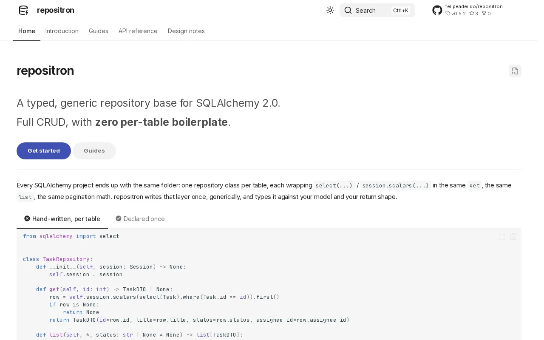
Task: Click the repositron database logo icon
Action: (23, 10)
